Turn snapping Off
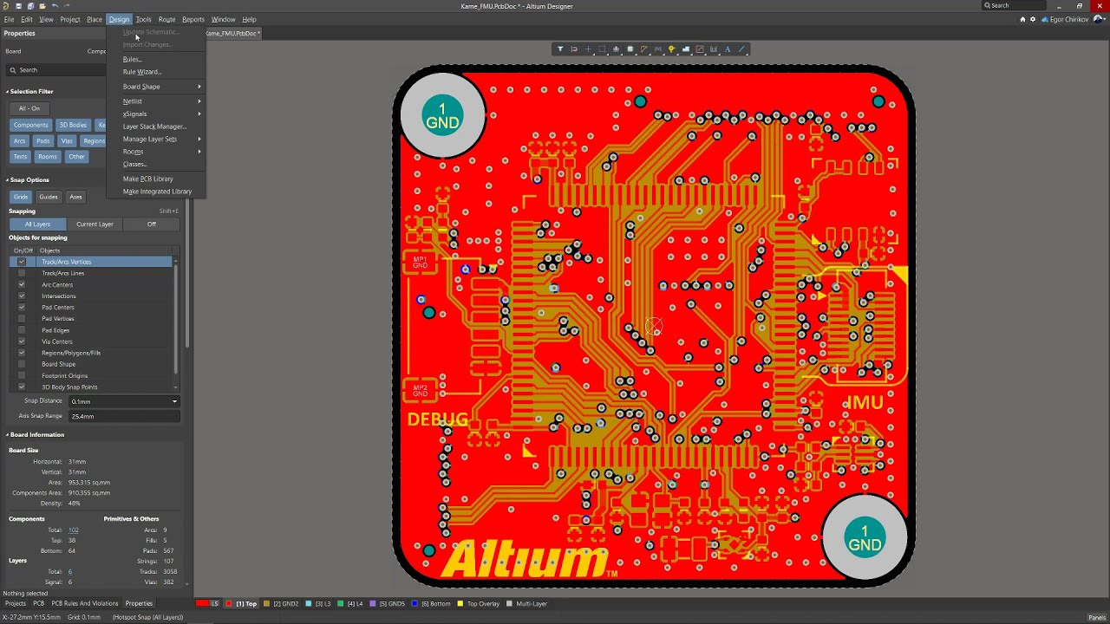 152,224
